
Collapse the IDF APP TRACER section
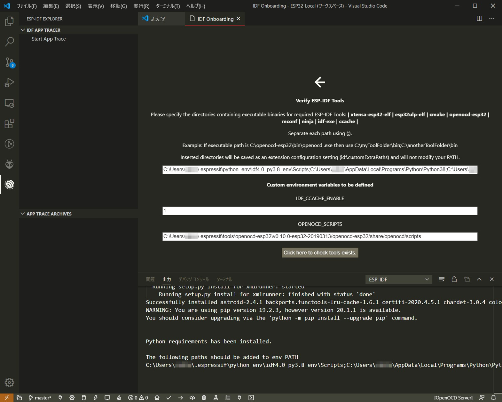[x=78, y=30]
